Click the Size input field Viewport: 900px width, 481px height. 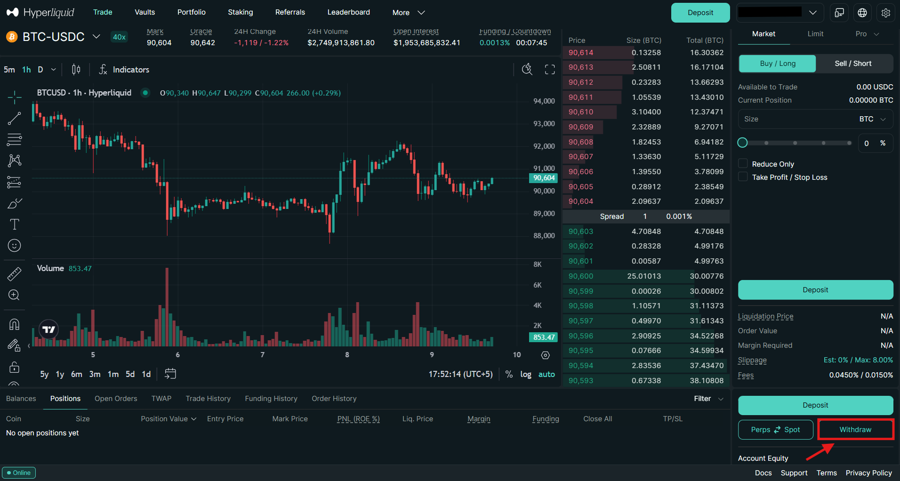pyautogui.click(x=796, y=119)
